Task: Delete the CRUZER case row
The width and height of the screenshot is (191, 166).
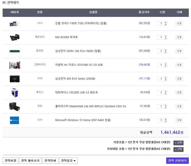Action: [x=179, y=93]
